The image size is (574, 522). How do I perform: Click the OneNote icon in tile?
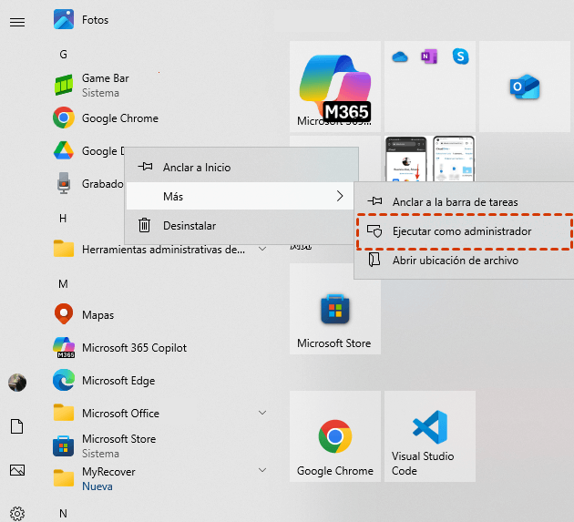tap(429, 56)
